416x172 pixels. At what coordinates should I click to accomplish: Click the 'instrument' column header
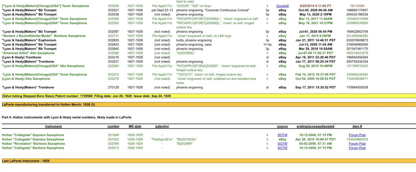coord(54,127)
